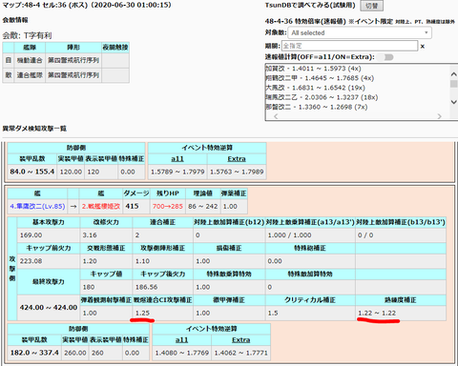The width and height of the screenshot is (458, 366).
Task: Open a11 link above 1.4080 ~ 1.7769
Action: click(x=181, y=340)
